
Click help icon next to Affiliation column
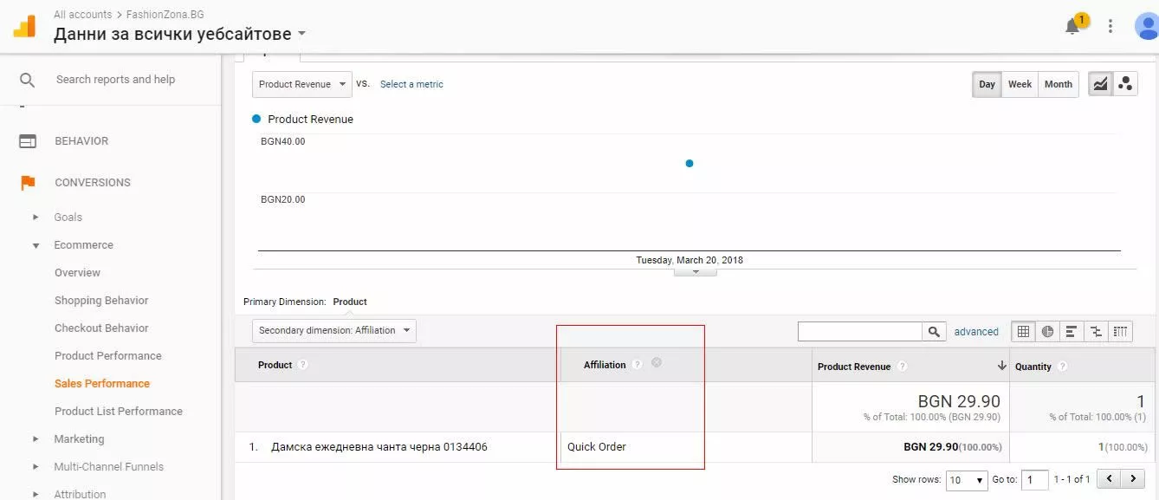[638, 365]
